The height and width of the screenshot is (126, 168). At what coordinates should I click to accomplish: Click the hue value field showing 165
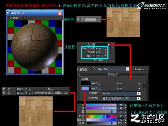(121, 116)
